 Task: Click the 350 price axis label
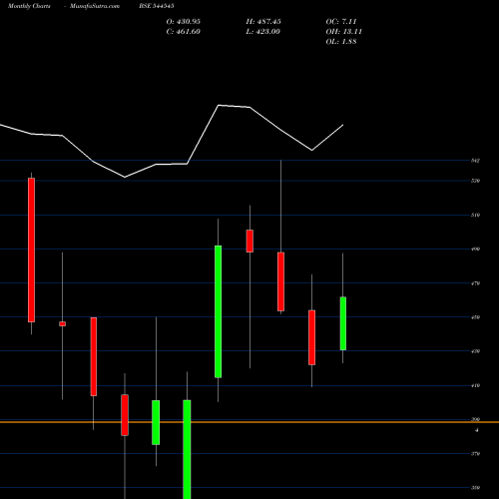pyautogui.click(x=475, y=488)
